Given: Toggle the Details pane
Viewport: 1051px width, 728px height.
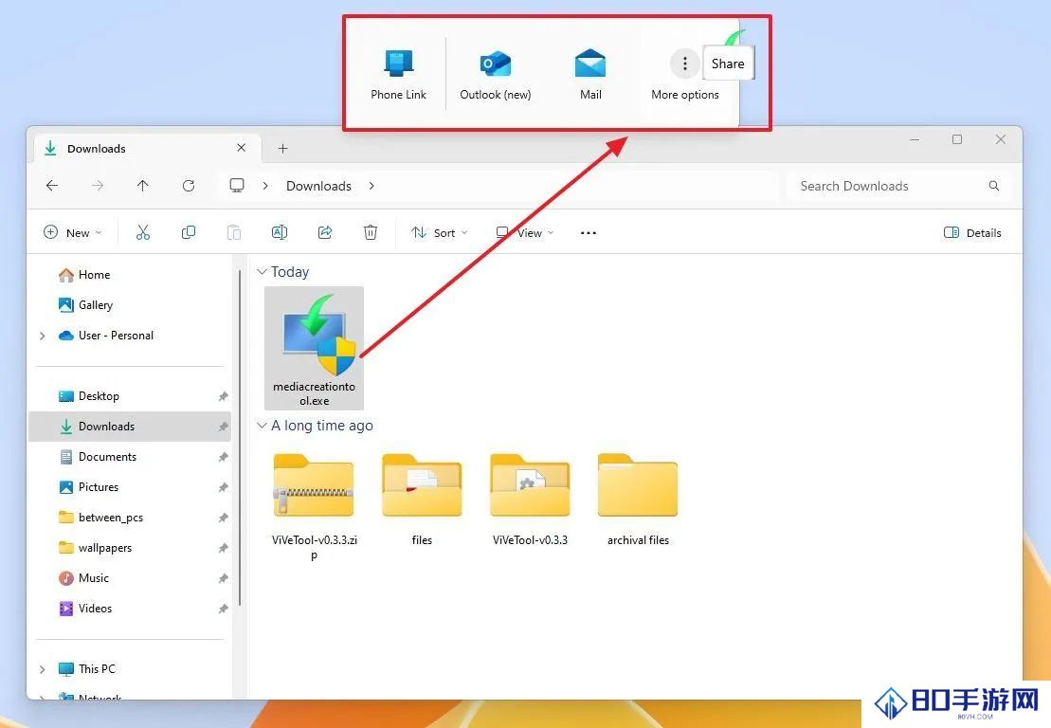Looking at the screenshot, I should pyautogui.click(x=972, y=232).
